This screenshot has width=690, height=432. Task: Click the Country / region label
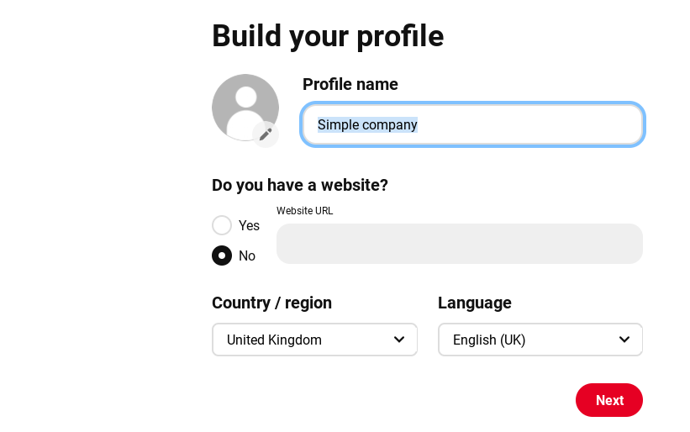(271, 303)
